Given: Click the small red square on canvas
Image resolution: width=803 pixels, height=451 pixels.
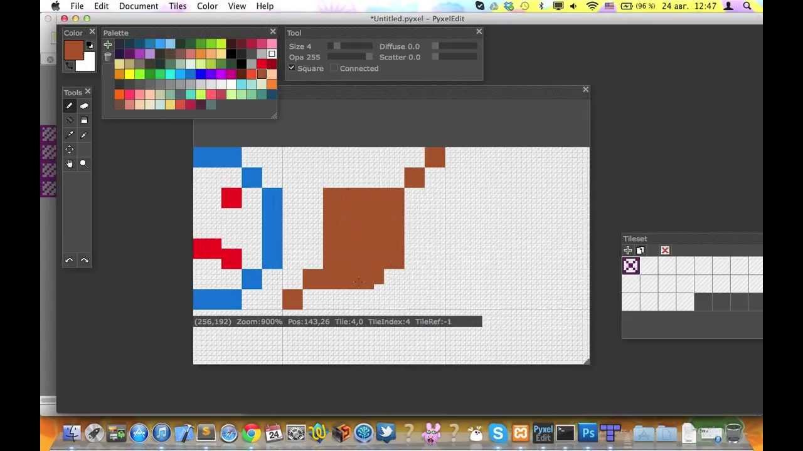Looking at the screenshot, I should 231,198.
